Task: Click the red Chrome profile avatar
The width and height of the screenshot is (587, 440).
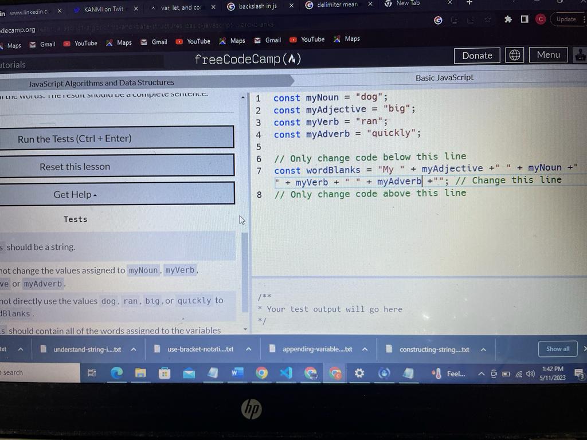Action: tap(541, 19)
